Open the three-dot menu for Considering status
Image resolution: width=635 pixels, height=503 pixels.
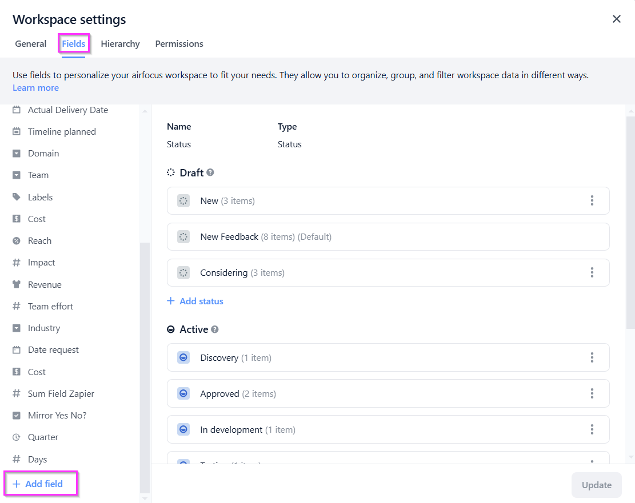tap(592, 273)
